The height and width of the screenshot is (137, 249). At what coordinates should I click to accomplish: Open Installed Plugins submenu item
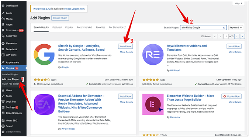(10, 74)
